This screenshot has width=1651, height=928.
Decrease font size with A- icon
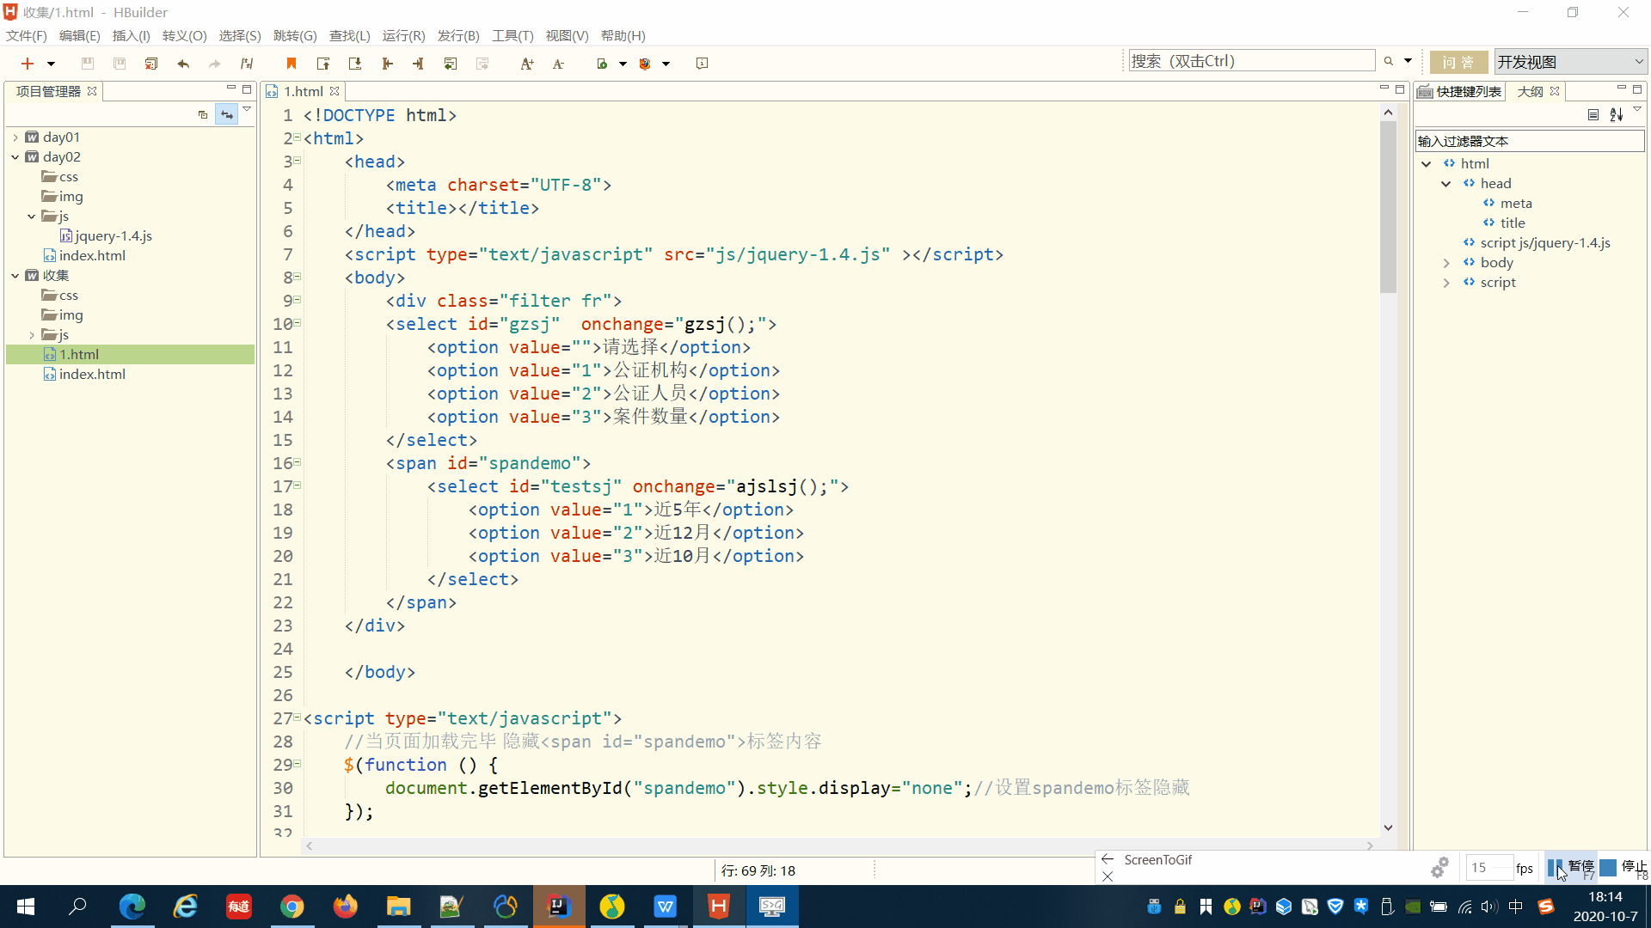click(x=558, y=64)
